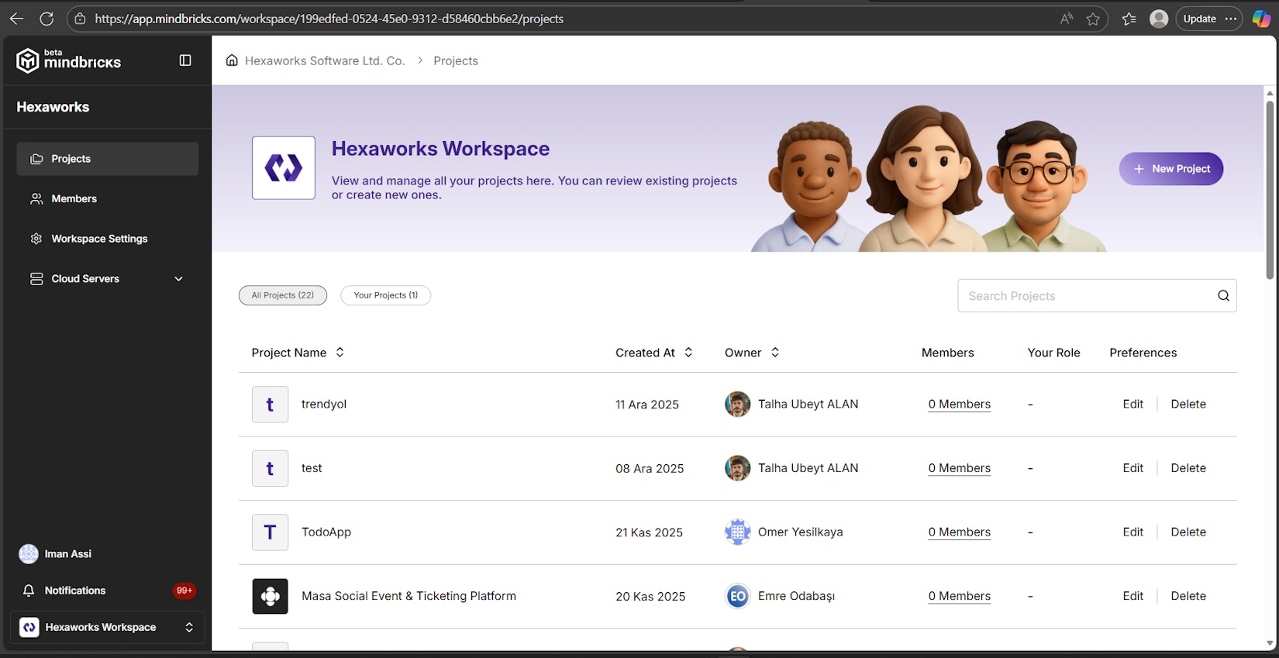Click the mindbricks logo
The height and width of the screenshot is (658, 1279).
69,60
